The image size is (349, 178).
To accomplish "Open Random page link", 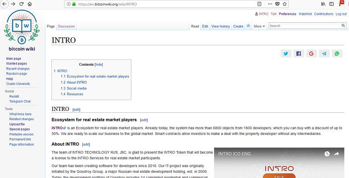I will [17, 74].
